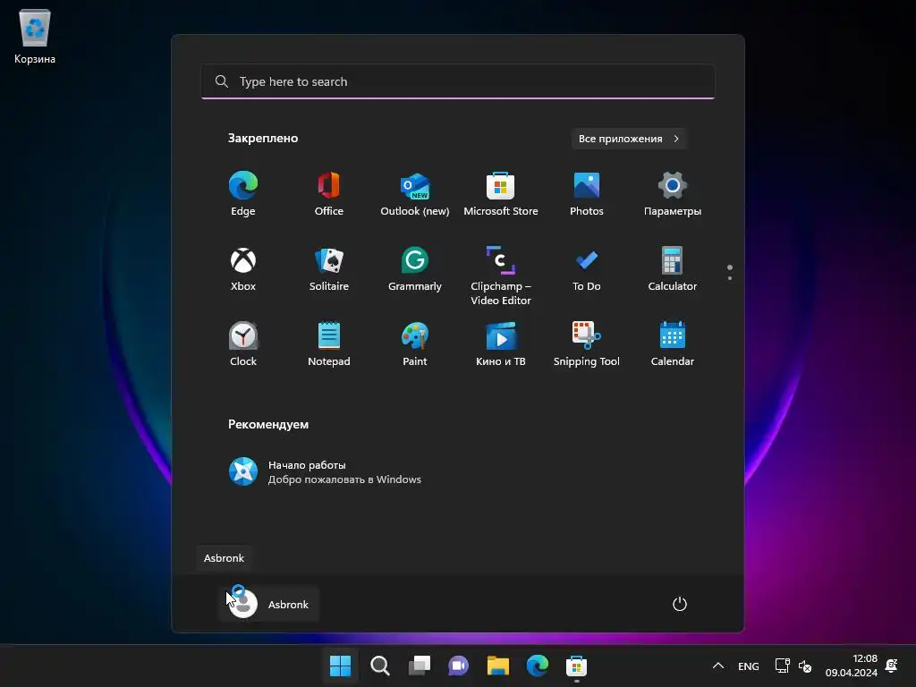916x687 pixels.
Task: Open File Explorer from taskbar
Action: [x=497, y=666]
